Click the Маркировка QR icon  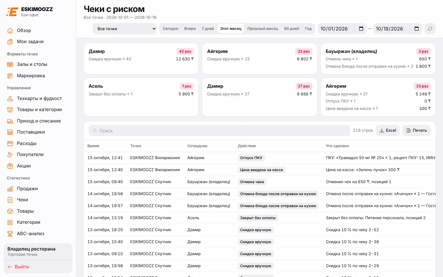point(10,76)
